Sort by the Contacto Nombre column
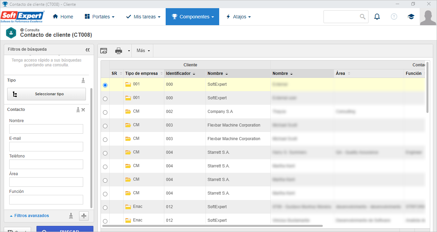This screenshot has height=232, width=437. point(302,73)
